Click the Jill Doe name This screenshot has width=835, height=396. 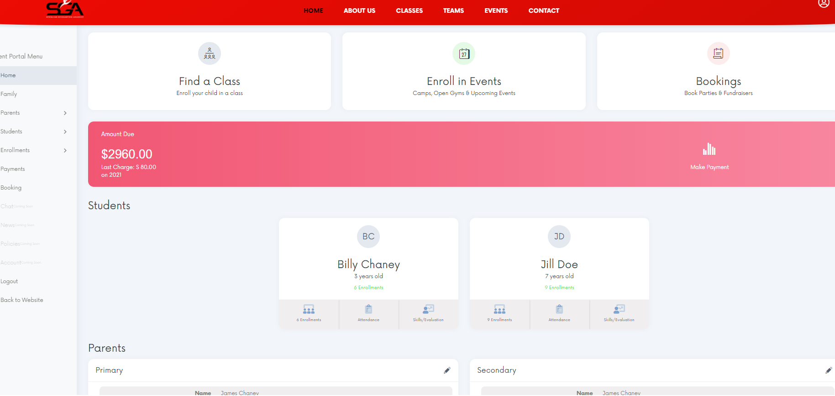click(x=559, y=264)
